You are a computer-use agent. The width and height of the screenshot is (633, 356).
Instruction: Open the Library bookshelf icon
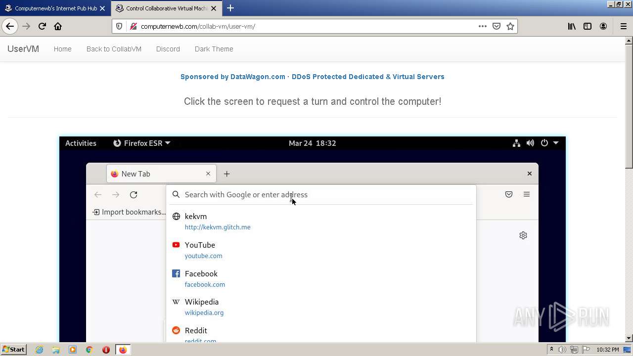(572, 26)
